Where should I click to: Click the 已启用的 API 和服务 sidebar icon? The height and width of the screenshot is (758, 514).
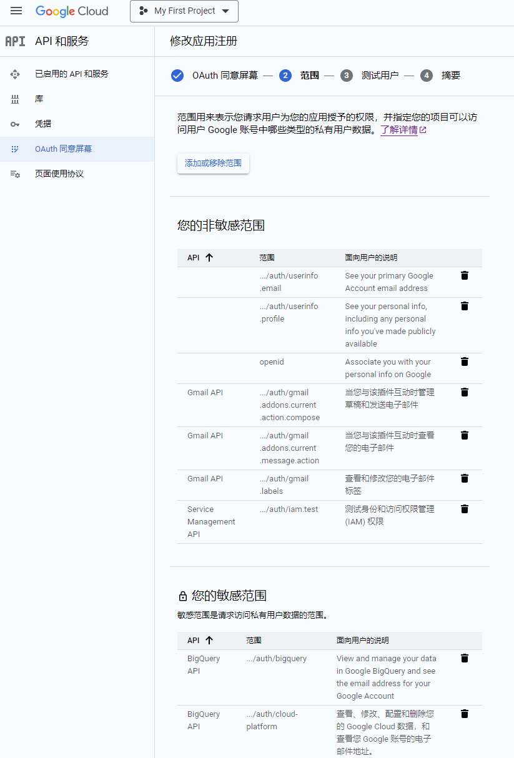click(x=15, y=74)
